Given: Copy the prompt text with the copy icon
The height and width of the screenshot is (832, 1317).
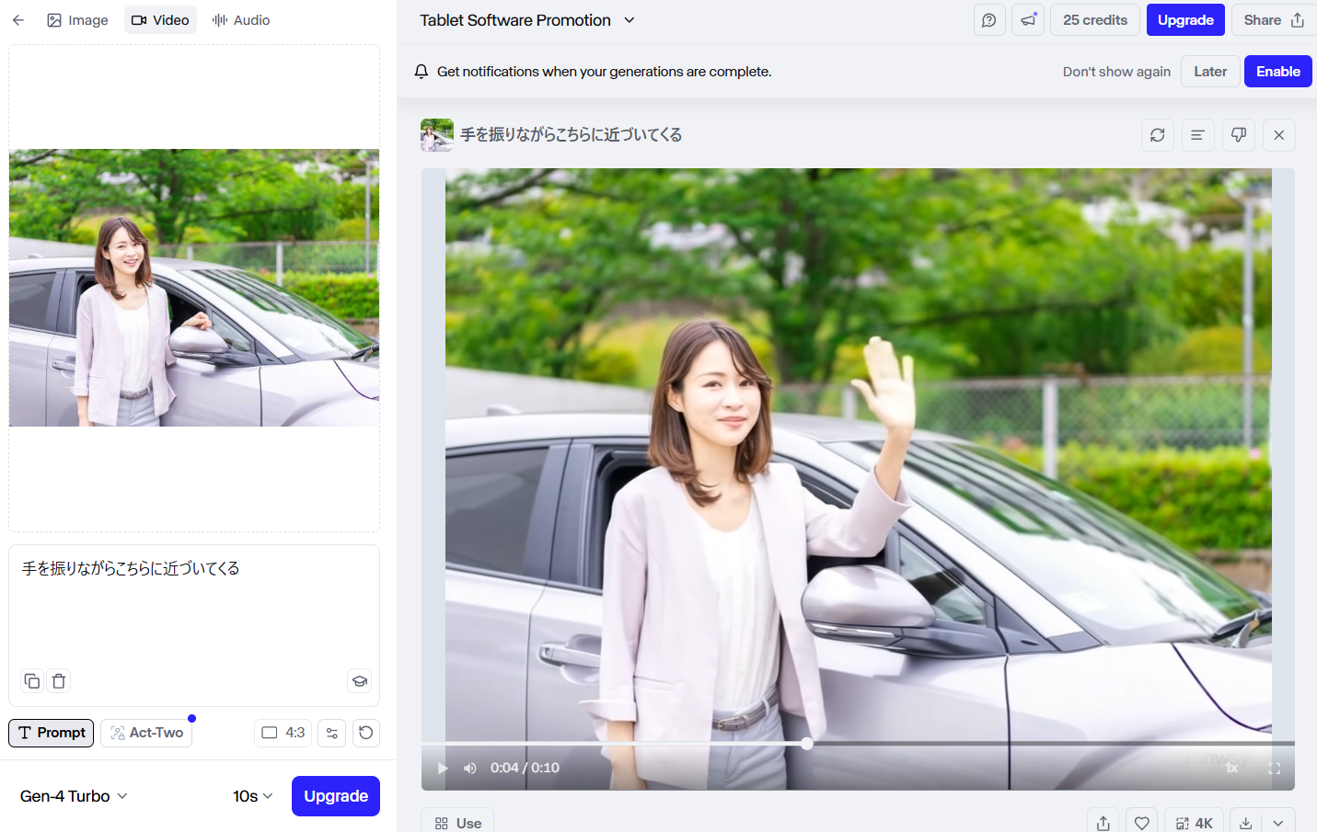Looking at the screenshot, I should (32, 681).
